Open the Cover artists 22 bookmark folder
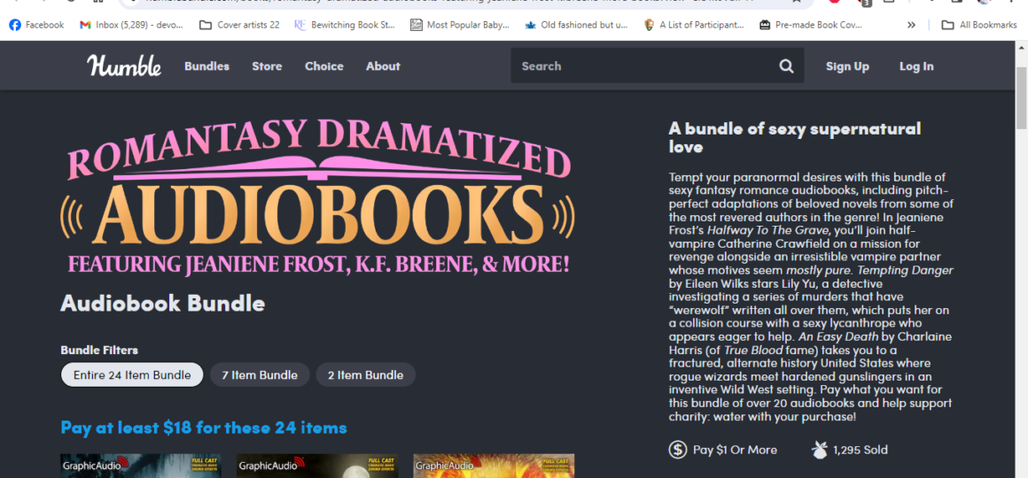Viewport: 1028px width, 478px height. point(239,25)
